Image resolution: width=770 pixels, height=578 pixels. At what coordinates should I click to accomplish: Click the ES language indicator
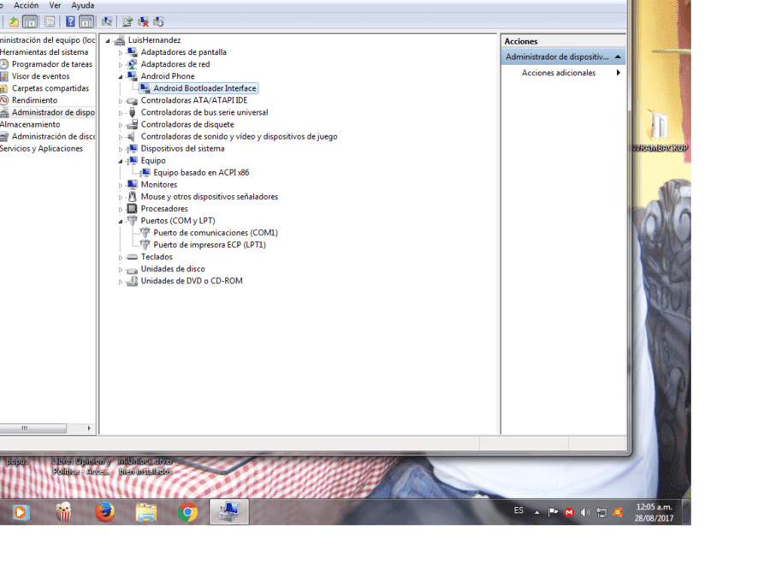518,510
